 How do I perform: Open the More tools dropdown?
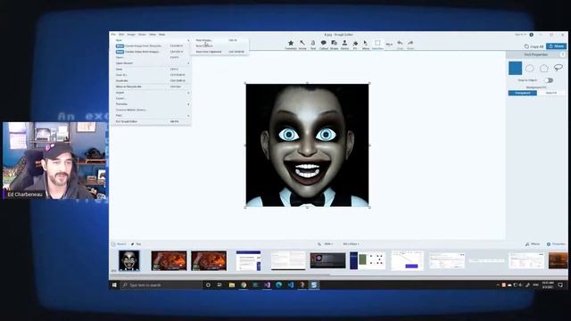click(389, 45)
